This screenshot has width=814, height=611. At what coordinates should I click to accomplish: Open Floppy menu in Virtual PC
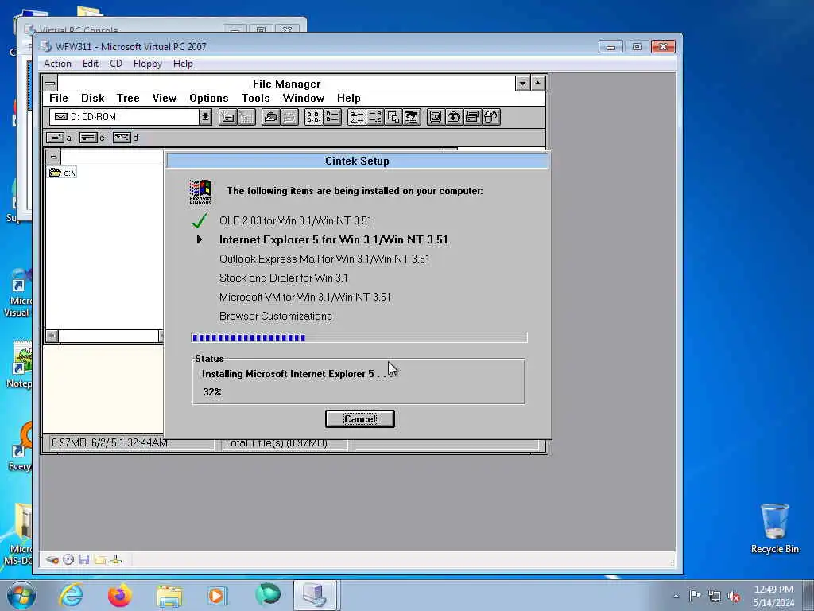click(x=147, y=64)
